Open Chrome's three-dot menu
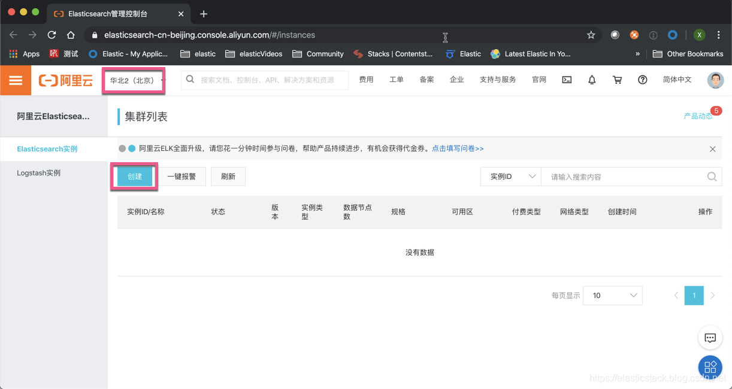Viewport: 732px width, 389px height. (719, 35)
